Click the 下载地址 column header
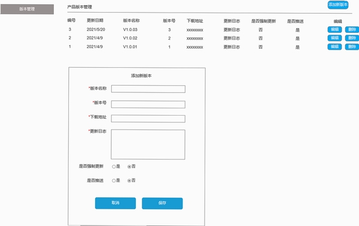This screenshot has width=359, height=226. click(194, 21)
